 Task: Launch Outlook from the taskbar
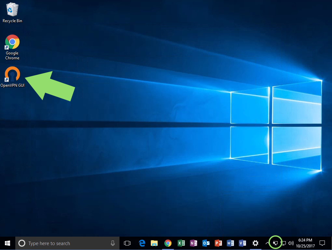click(206, 243)
